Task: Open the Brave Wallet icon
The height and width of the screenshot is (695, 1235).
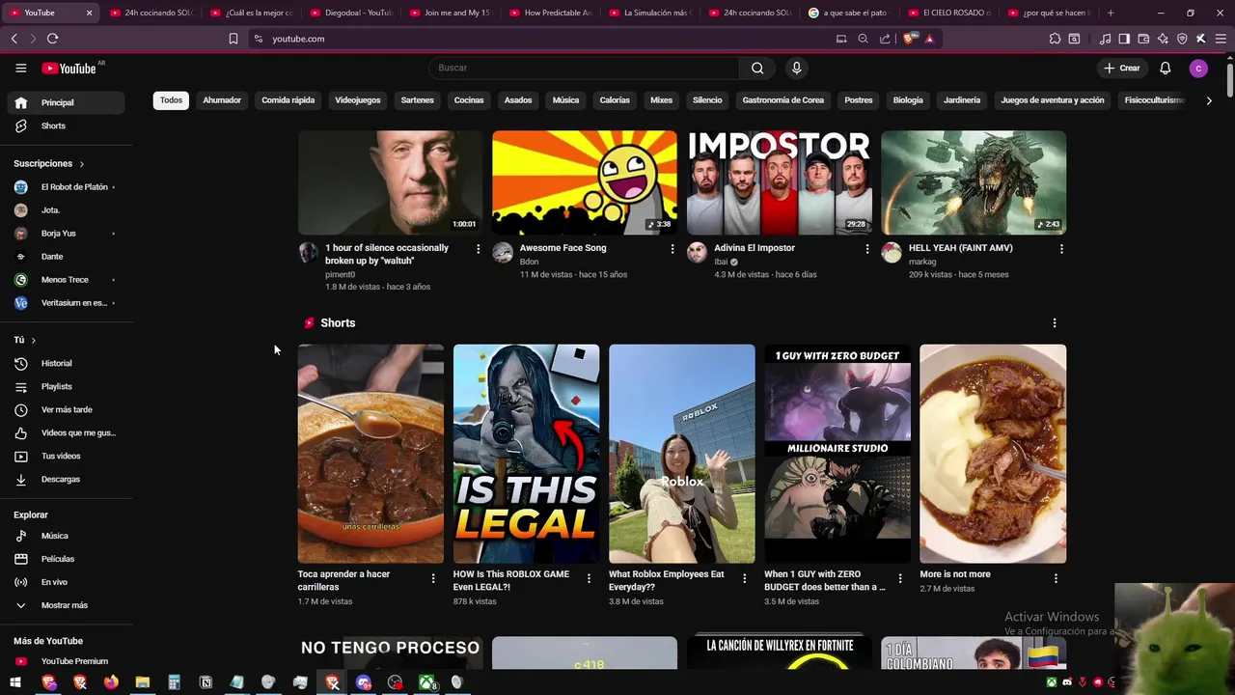Action: tap(1143, 39)
